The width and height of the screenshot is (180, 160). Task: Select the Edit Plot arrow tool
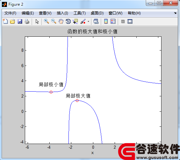37,21
